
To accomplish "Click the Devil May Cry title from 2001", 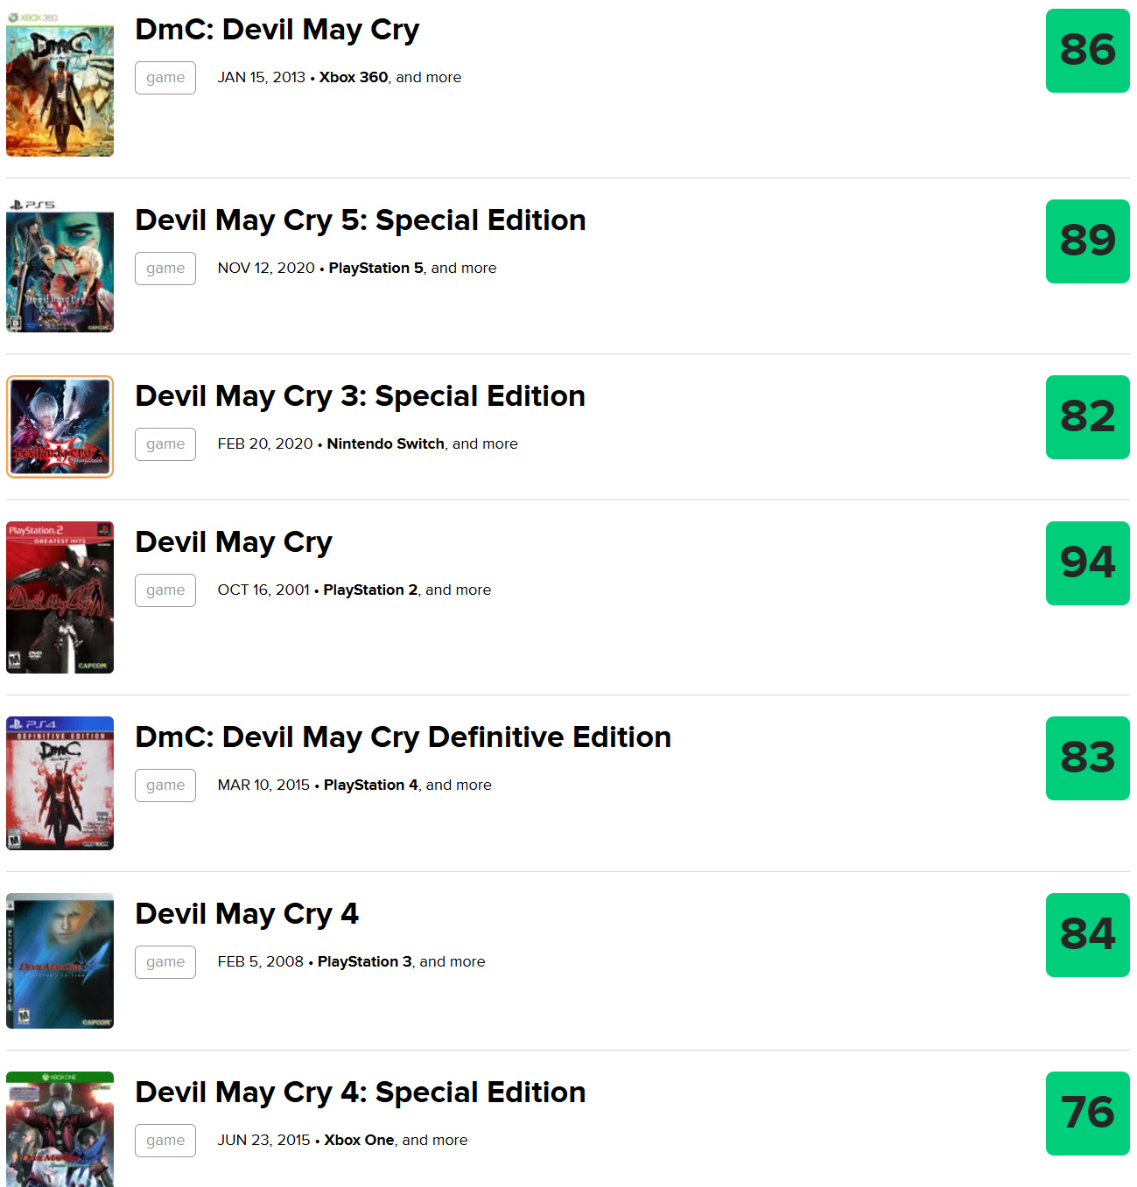I will click(x=234, y=542).
